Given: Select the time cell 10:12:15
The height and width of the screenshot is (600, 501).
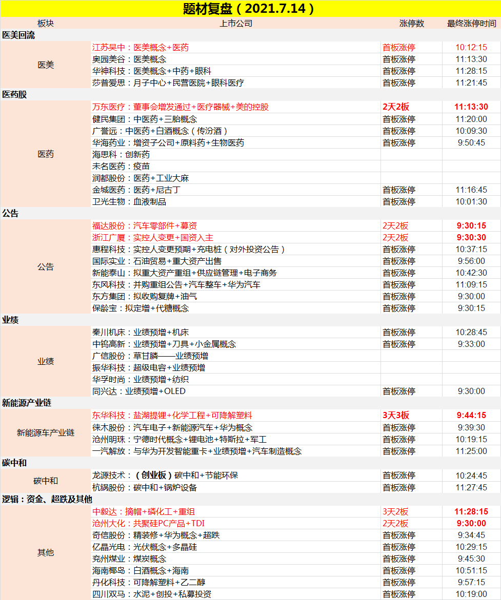Looking at the screenshot, I should (471, 48).
